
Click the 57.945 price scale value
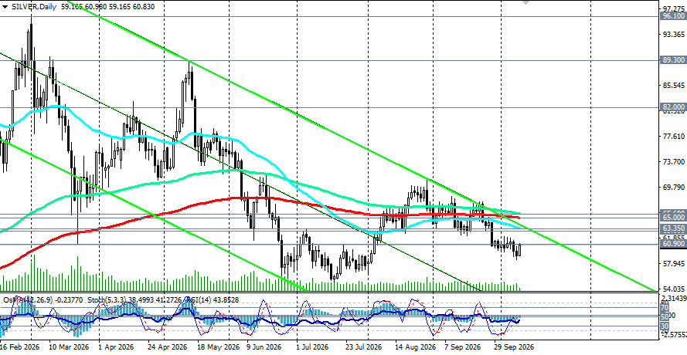pos(674,263)
